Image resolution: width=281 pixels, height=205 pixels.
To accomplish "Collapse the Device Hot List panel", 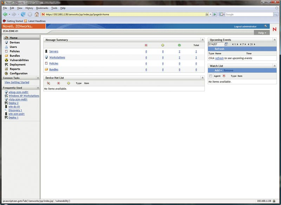I will click(x=203, y=78).
